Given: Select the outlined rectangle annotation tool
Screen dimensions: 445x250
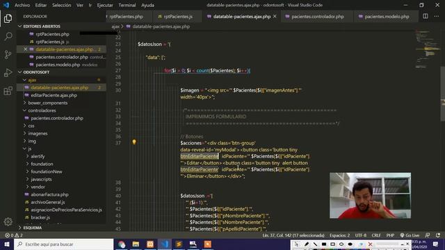Looking at the screenshot, I should tap(332, 244).
